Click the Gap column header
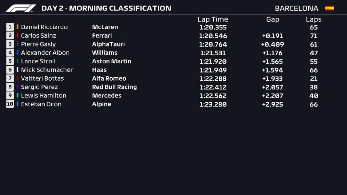Screen dimensions: 347x195 [x=273, y=19]
